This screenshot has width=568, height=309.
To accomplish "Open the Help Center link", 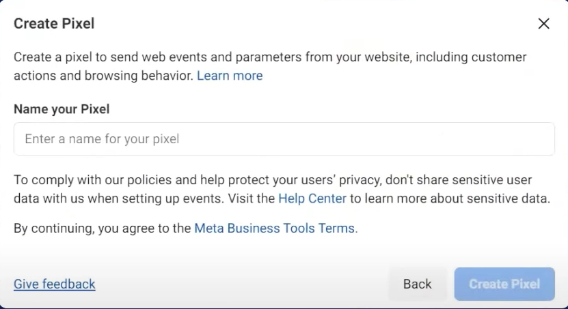I will point(312,199).
